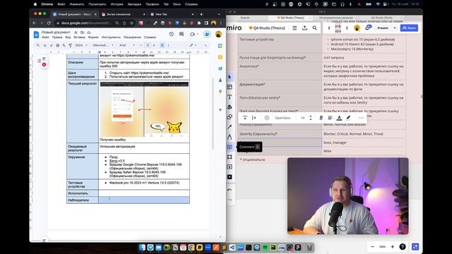Click the Miro export board icon
Image resolution: width=452 pixels, height=254 pixels.
tap(304, 28)
